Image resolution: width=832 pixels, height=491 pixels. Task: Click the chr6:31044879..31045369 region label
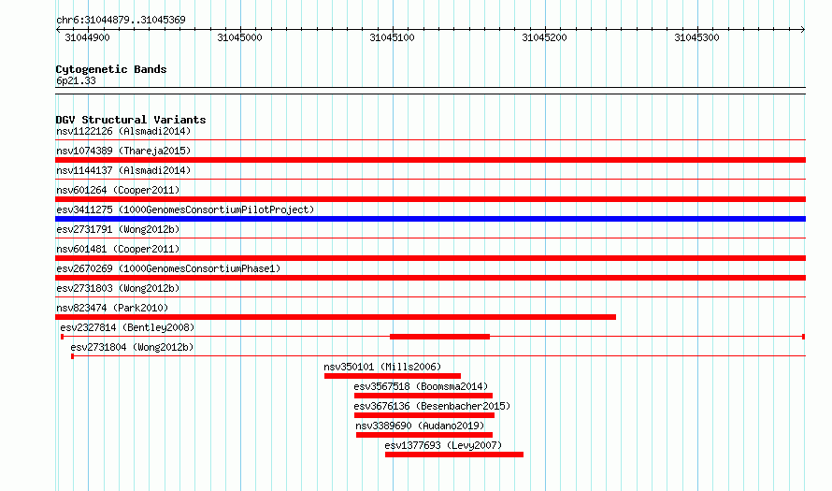click(x=121, y=20)
